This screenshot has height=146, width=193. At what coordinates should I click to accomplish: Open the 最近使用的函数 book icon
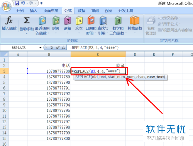(x=42, y=20)
